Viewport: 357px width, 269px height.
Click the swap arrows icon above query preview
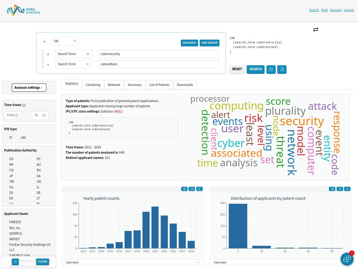pos(315,29)
